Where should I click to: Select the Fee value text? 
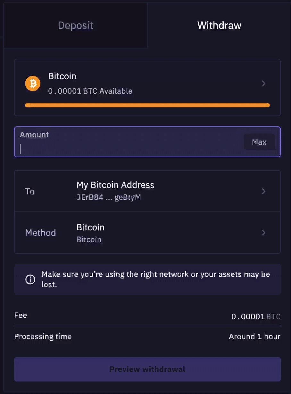point(255,316)
